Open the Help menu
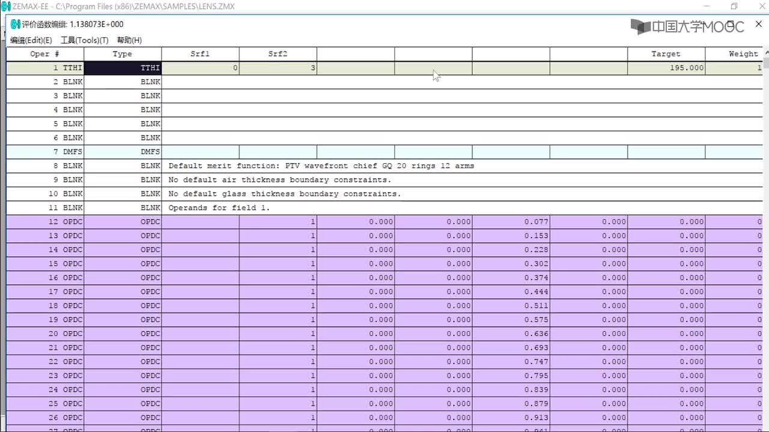This screenshot has width=769, height=432. [x=129, y=40]
